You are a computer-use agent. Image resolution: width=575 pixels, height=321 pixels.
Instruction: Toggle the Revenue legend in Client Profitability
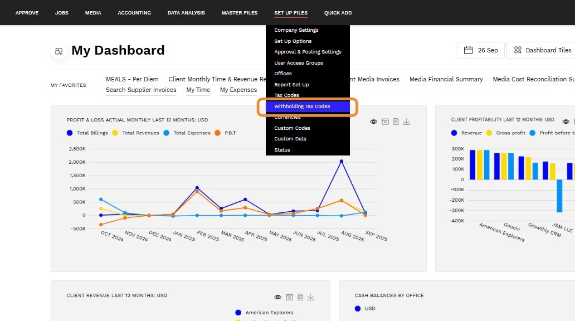pos(466,133)
